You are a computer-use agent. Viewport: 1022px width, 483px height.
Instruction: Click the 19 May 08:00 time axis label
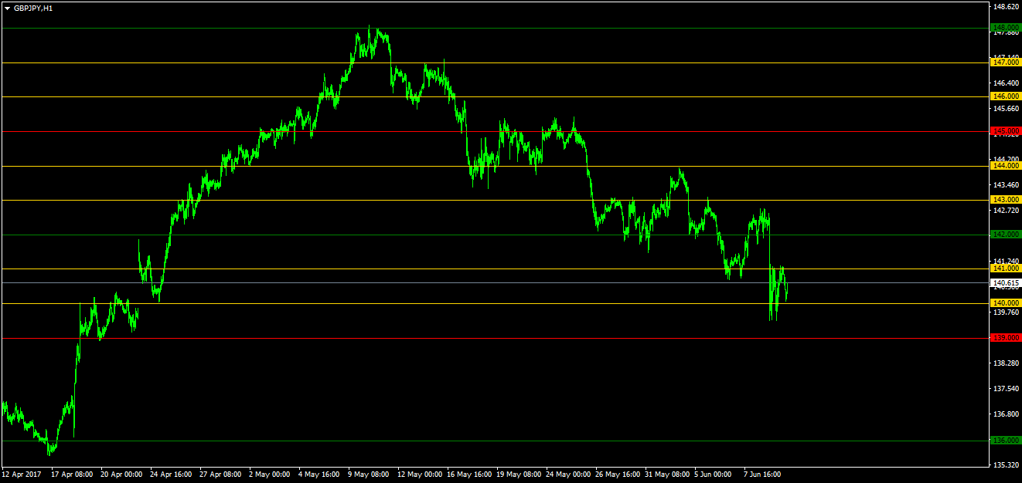[517, 475]
